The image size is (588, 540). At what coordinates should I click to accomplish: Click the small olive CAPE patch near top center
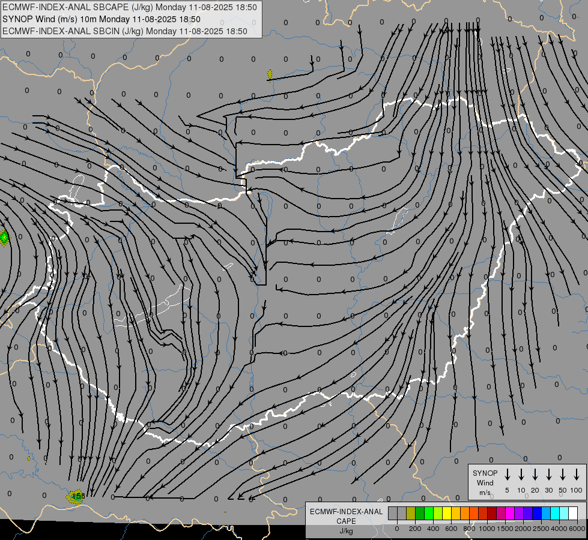click(270, 75)
